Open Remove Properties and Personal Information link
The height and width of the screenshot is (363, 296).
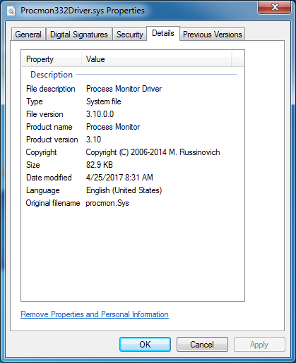pyautogui.click(x=95, y=314)
